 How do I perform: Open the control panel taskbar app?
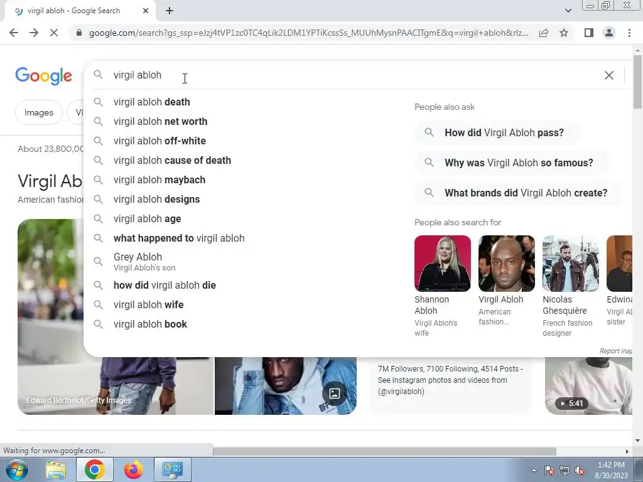point(172,469)
